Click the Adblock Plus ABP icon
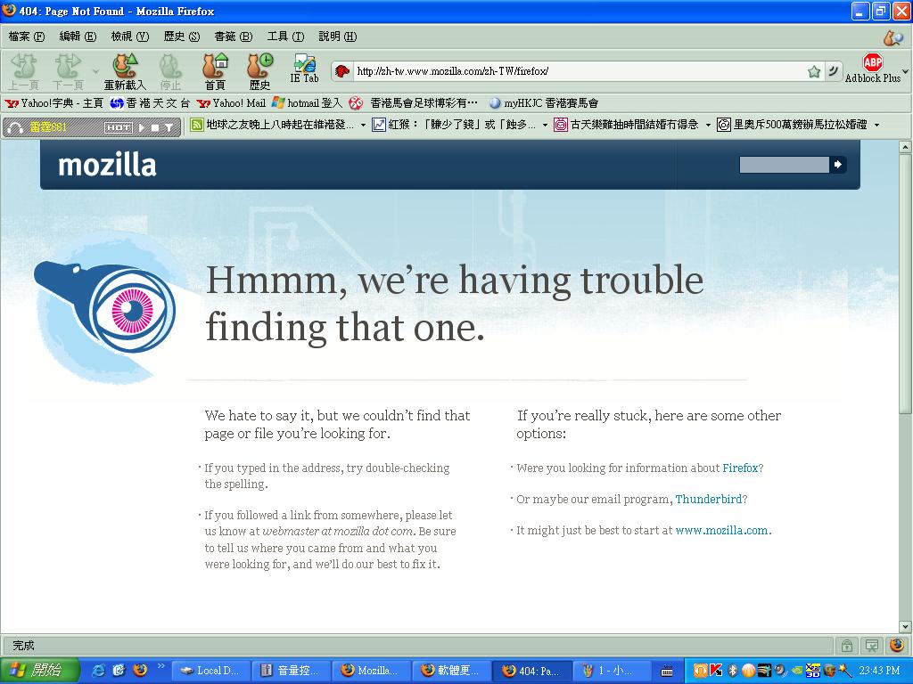 [872, 62]
